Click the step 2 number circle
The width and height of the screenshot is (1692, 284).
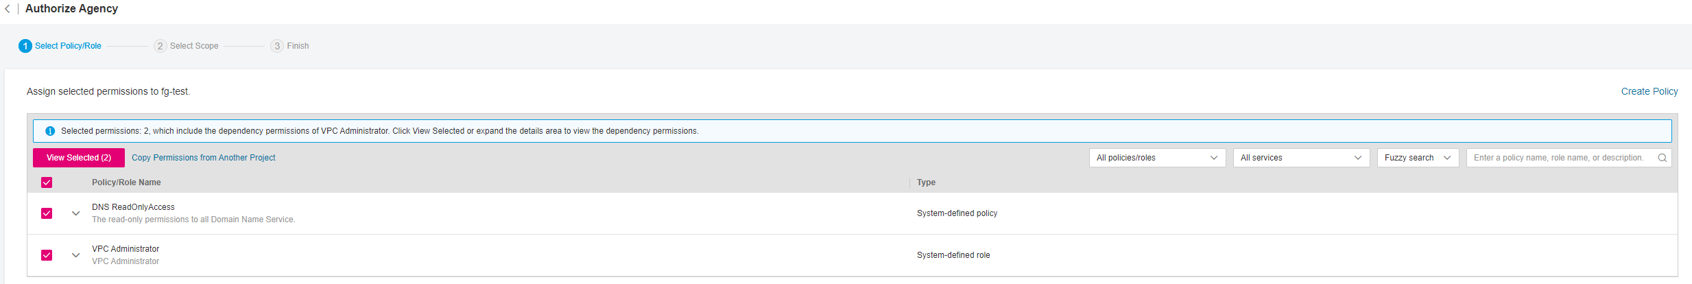160,46
